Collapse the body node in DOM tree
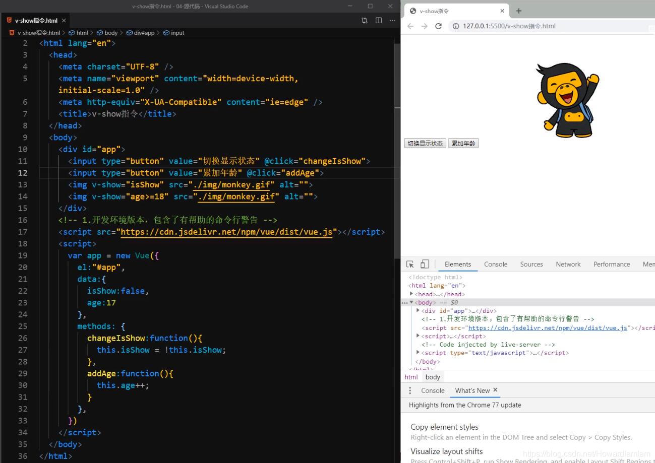Screen dimensions: 655x463 pyautogui.click(x=411, y=302)
